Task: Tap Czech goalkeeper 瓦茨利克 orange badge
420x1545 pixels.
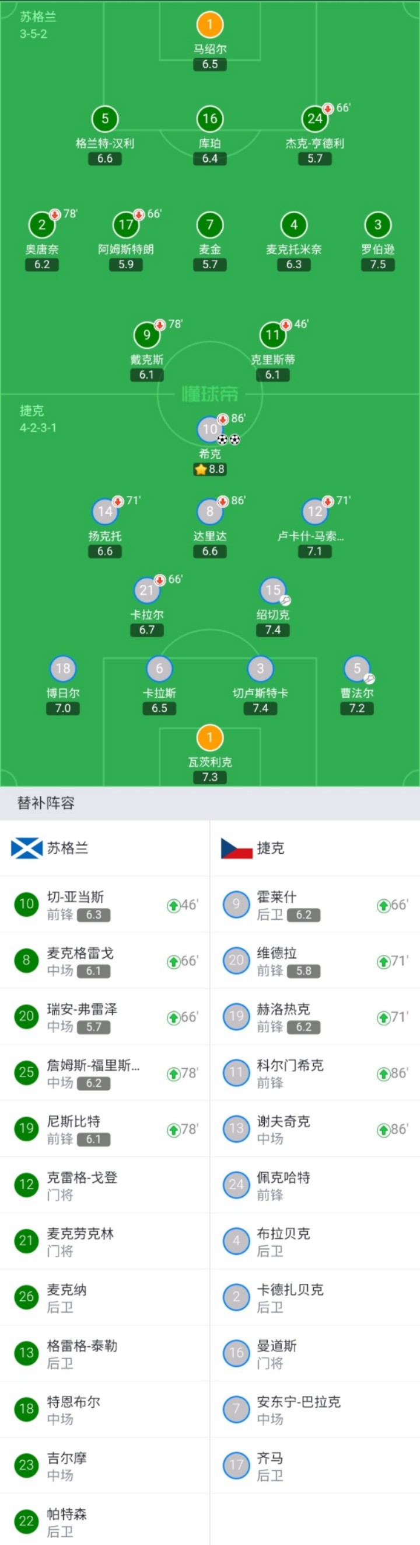Action: pyautogui.click(x=209, y=738)
